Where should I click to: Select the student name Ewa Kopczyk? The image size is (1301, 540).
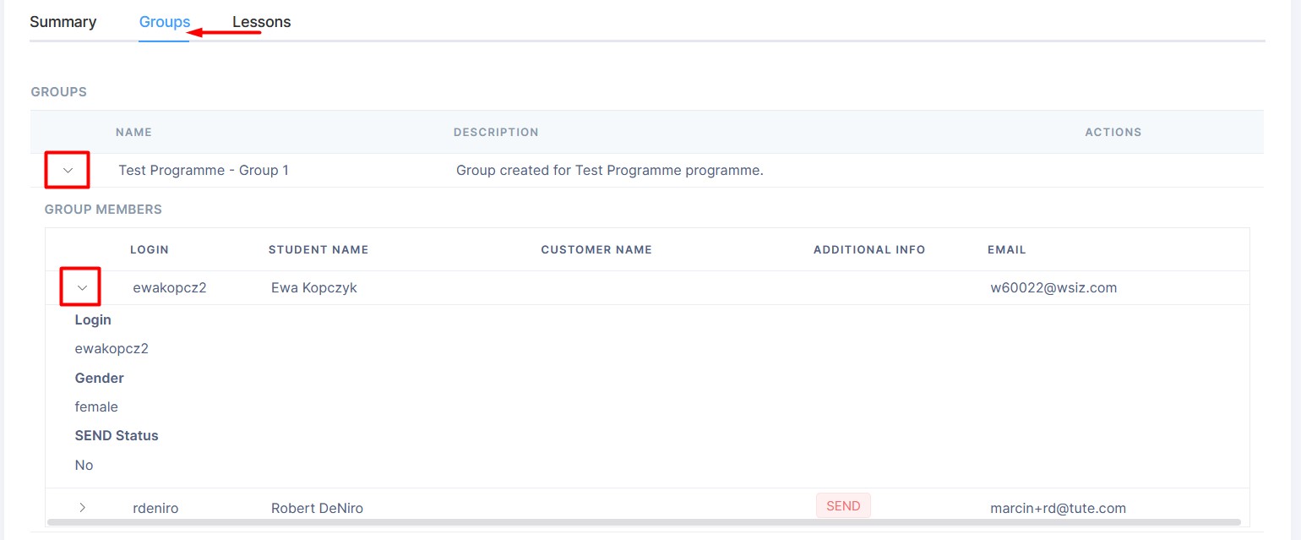[314, 288]
